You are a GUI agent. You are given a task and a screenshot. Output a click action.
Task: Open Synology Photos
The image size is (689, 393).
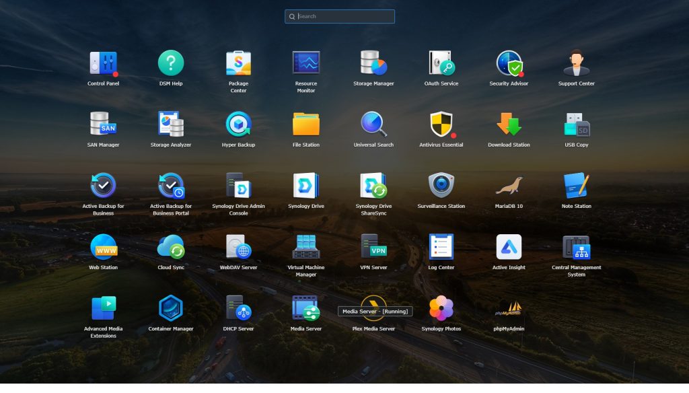click(441, 308)
